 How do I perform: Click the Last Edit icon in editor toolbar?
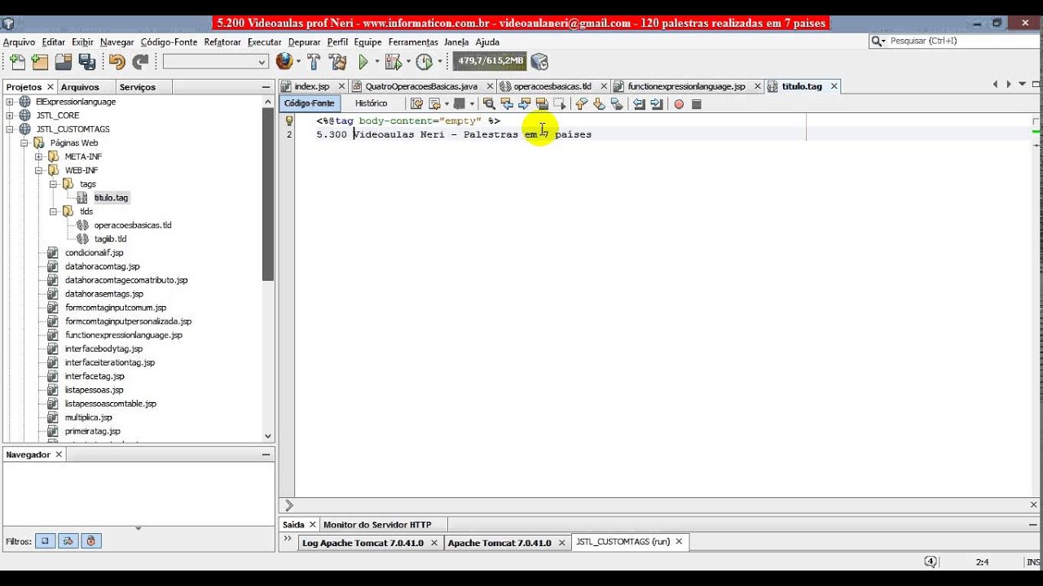tap(416, 104)
